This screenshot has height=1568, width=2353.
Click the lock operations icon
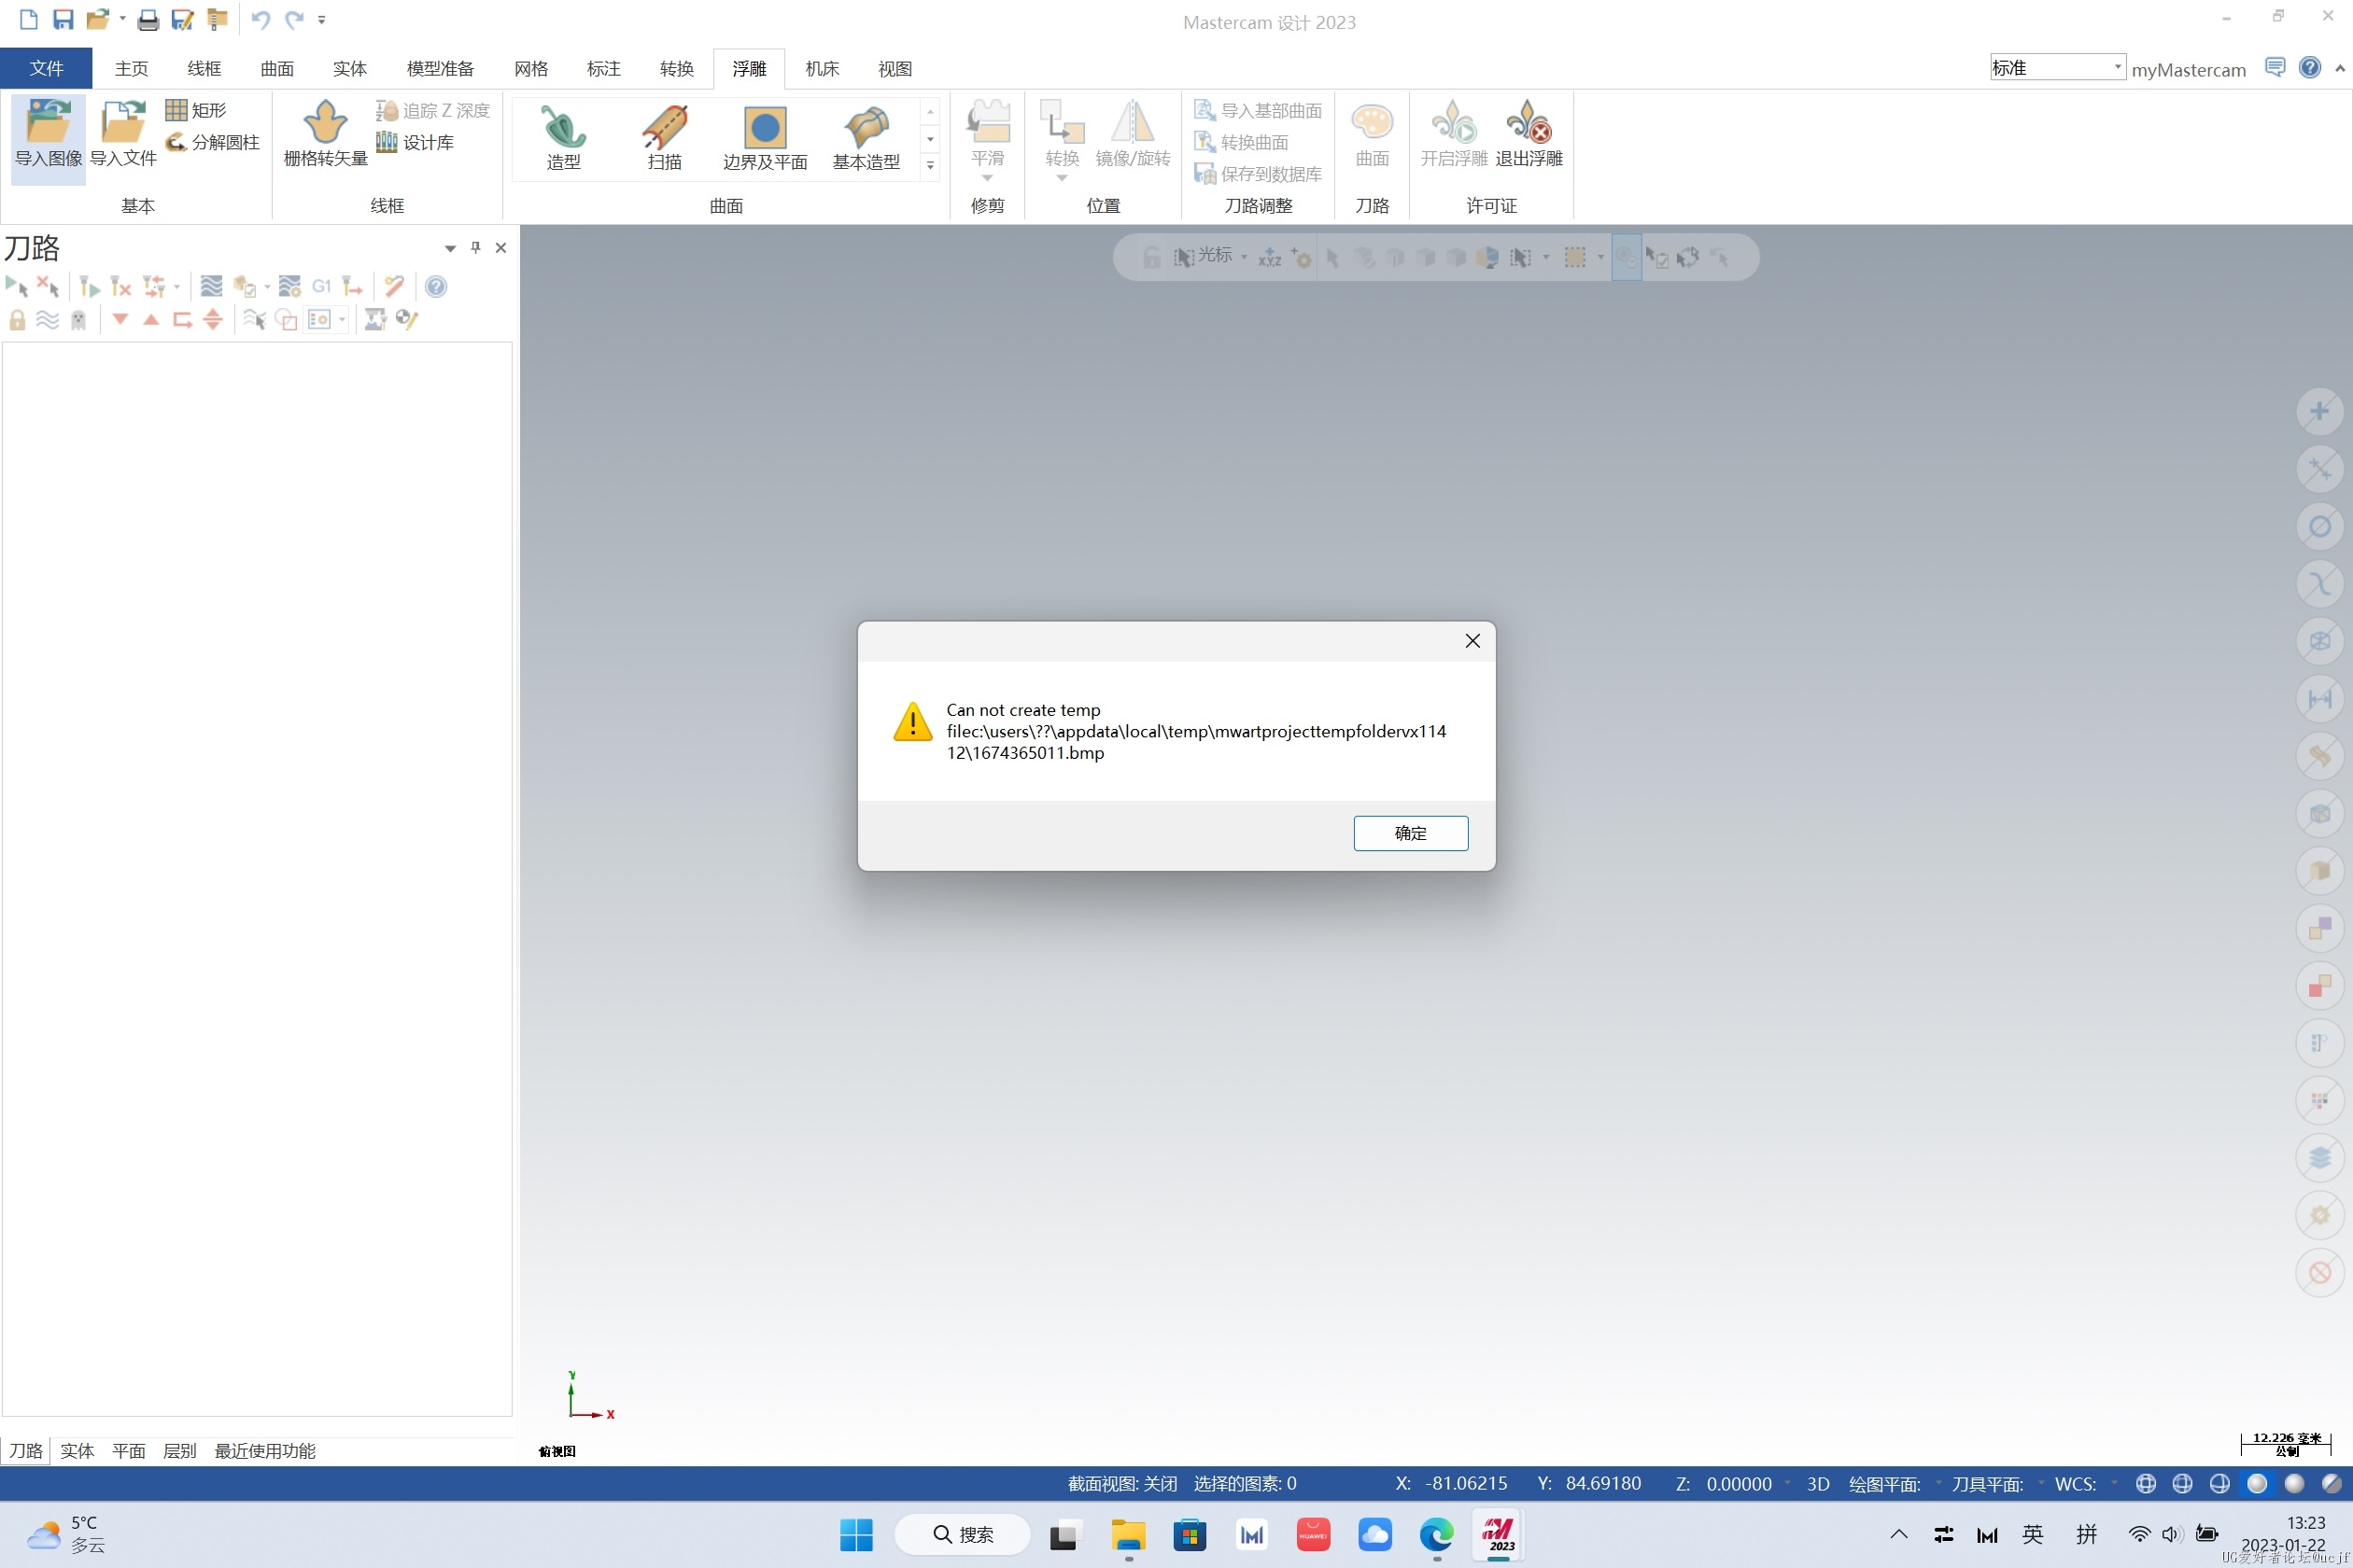tap(17, 319)
